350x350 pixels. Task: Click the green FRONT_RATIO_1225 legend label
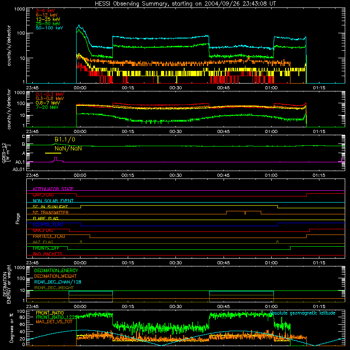coord(56,317)
